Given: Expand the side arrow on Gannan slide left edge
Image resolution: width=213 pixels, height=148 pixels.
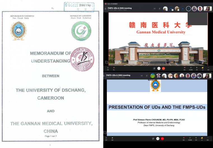Looking at the screenshot, I should click(x=105, y=62).
